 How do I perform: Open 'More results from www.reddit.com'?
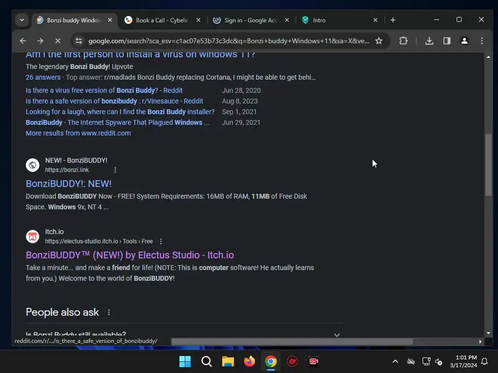click(x=78, y=133)
